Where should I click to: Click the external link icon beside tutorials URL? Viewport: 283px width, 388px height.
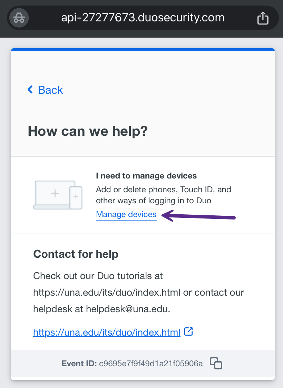pyautogui.click(x=188, y=331)
